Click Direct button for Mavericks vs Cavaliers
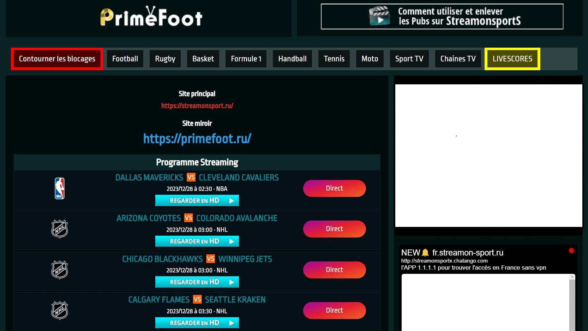This screenshot has width=588, height=331. coord(334,188)
